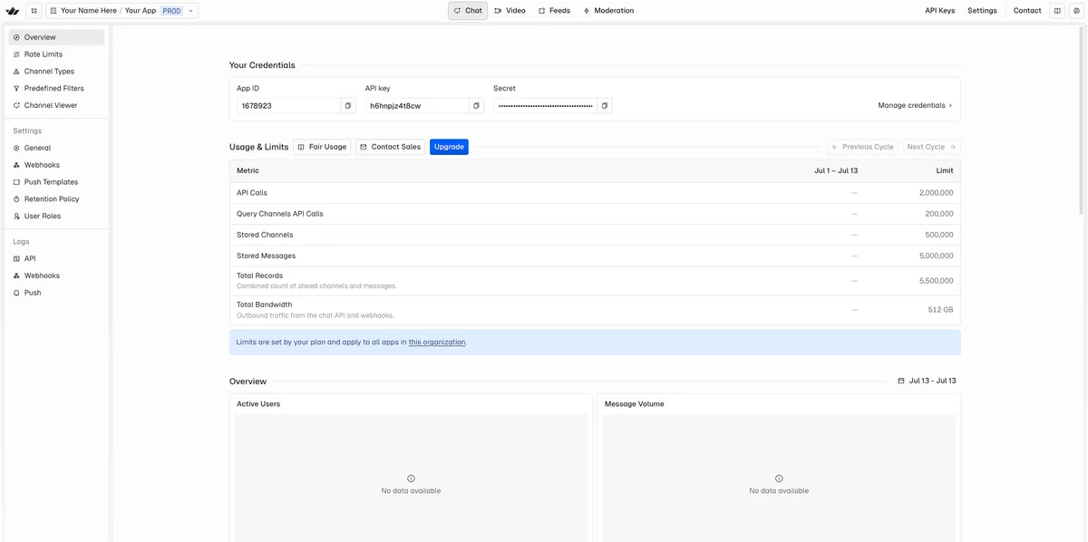This screenshot has height=542, width=1088.
Task: Click the '2,000,000' limit value
Action: [x=936, y=193]
